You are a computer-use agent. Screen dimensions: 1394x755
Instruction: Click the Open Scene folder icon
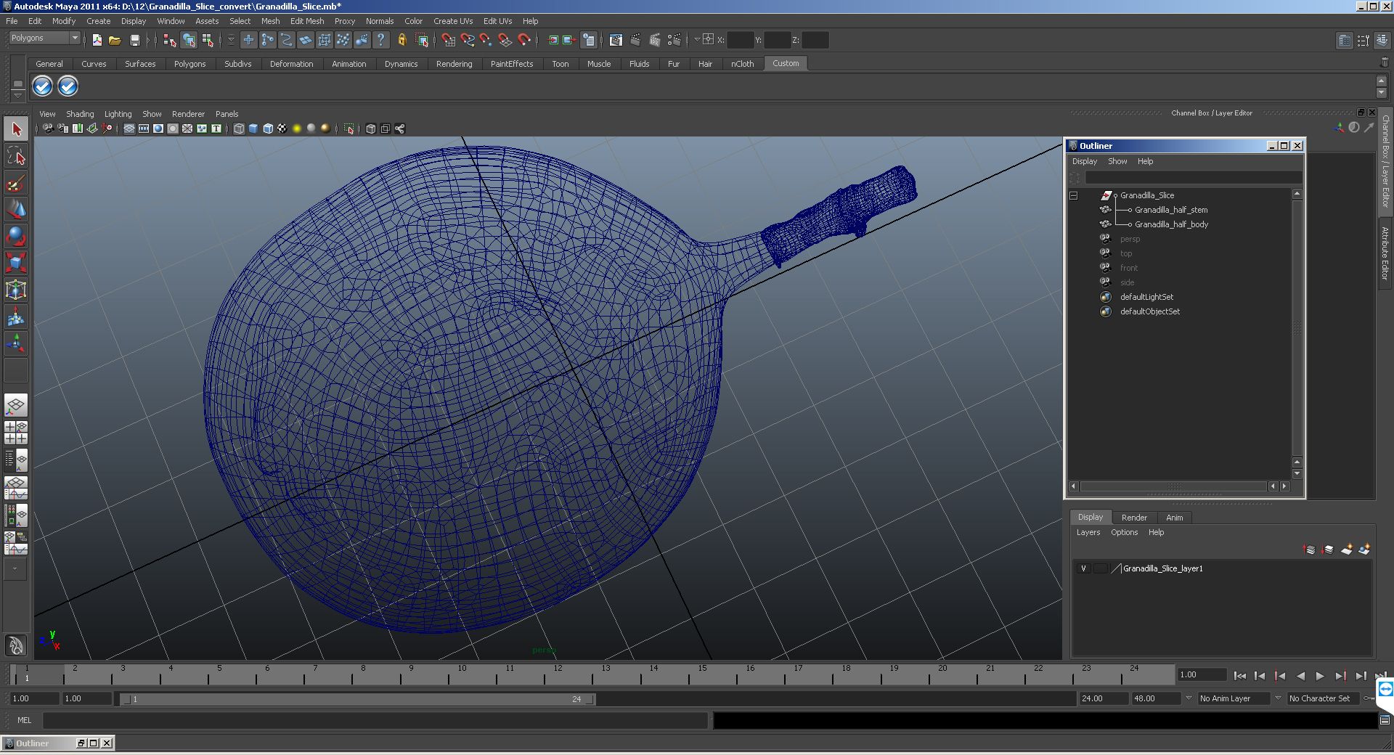[115, 40]
